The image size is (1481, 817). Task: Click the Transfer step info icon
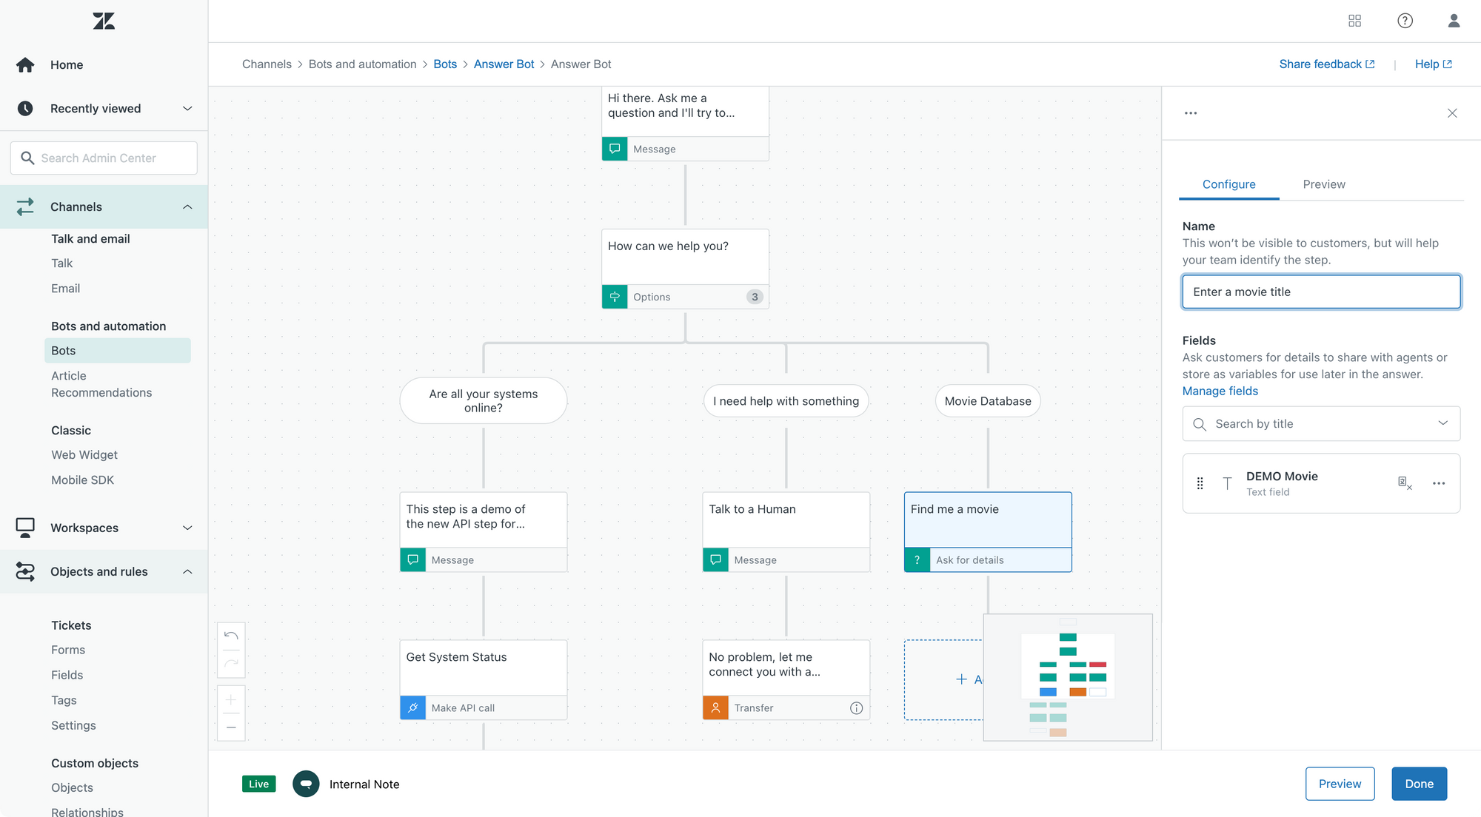[856, 708]
